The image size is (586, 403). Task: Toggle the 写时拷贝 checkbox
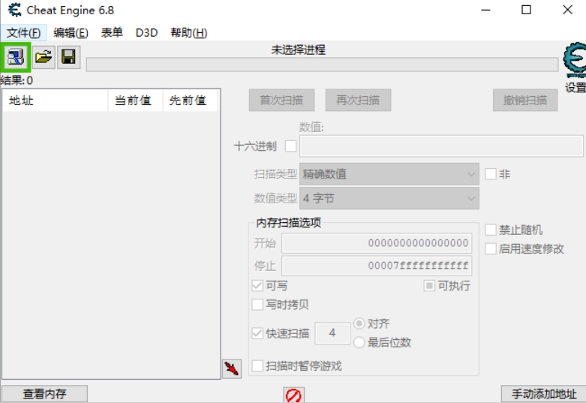(x=257, y=304)
